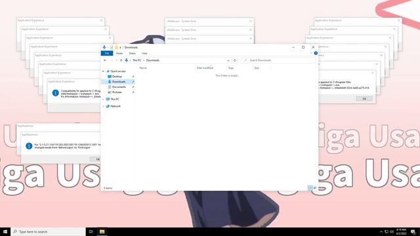Screen dimensions: 420x236
Task: Select Downloads in the navigation pane
Action: click(x=118, y=81)
